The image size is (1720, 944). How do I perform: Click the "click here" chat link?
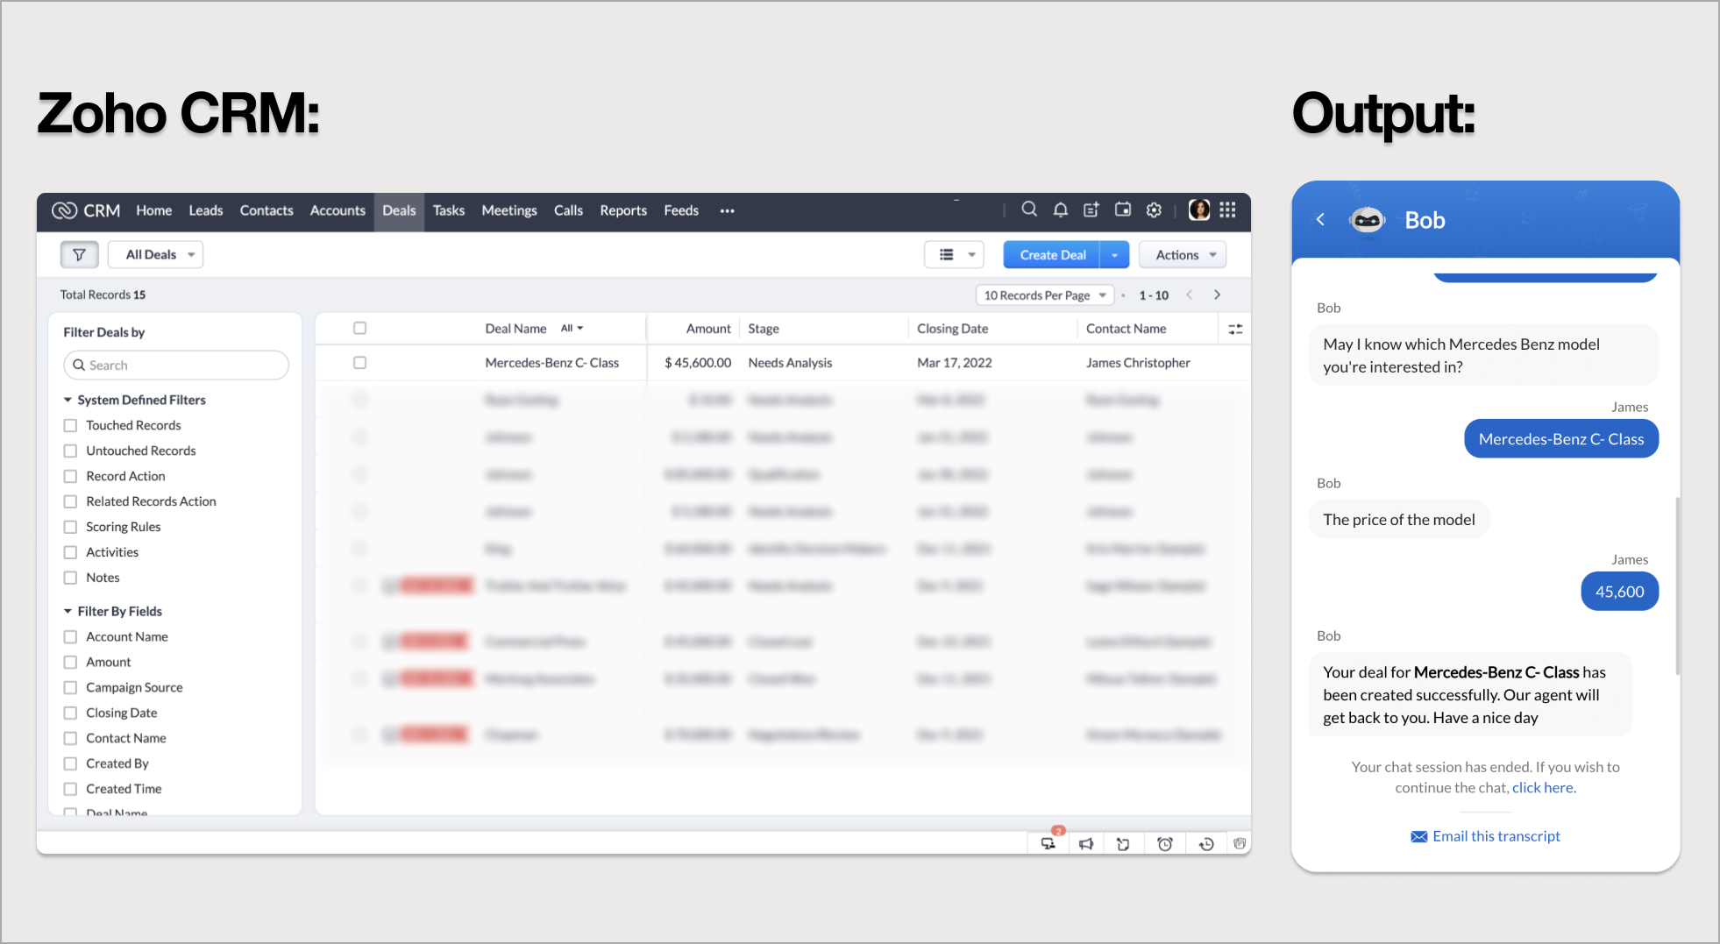(x=1543, y=787)
